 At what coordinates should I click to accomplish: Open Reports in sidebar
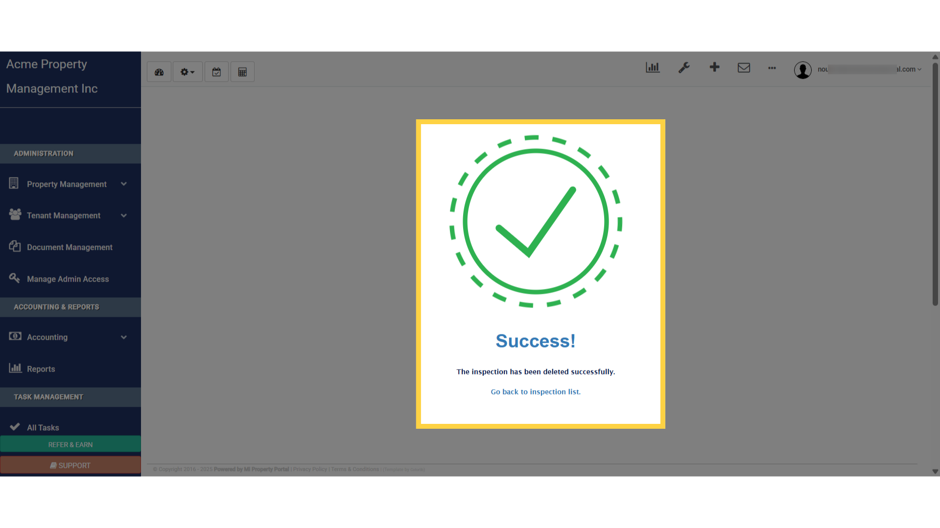(41, 369)
